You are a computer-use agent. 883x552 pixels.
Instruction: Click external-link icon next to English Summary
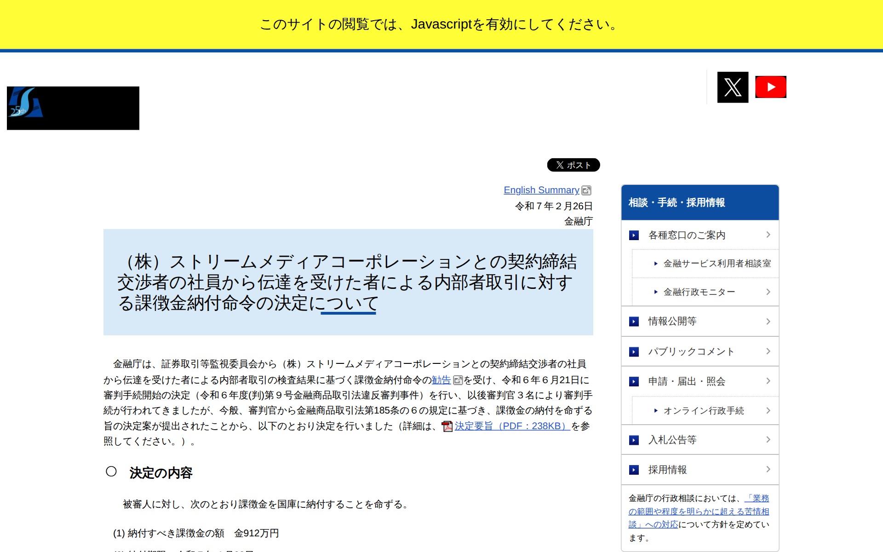587,190
